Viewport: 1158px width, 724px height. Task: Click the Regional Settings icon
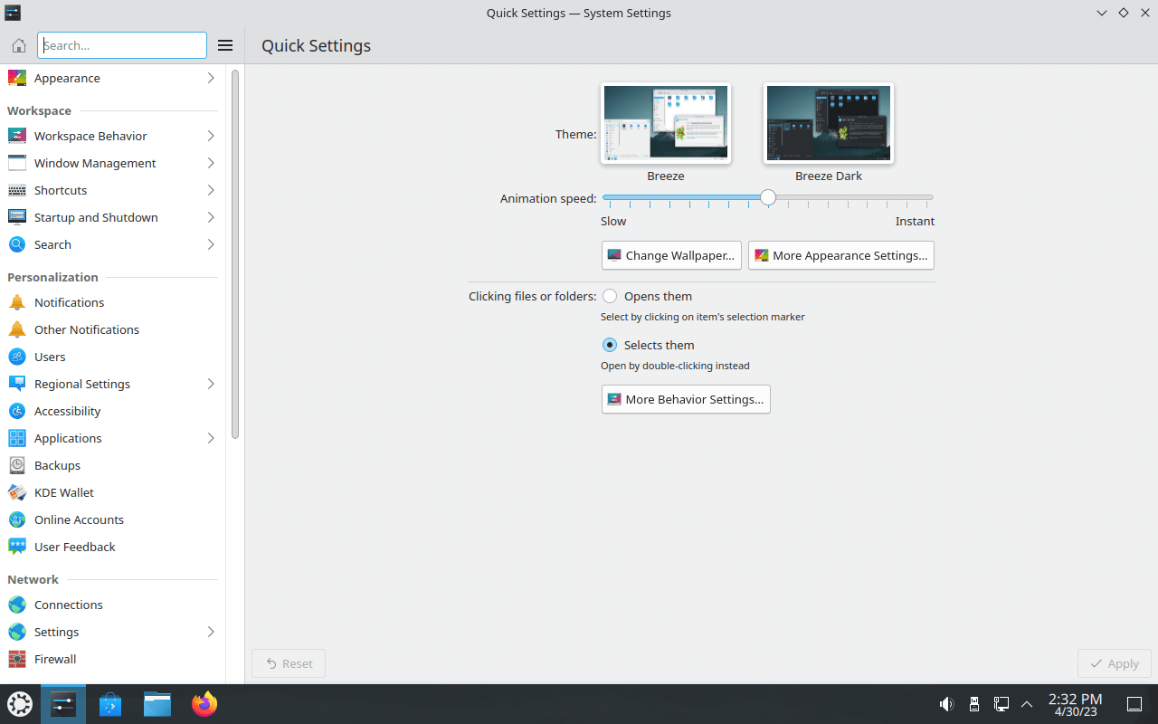point(17,384)
